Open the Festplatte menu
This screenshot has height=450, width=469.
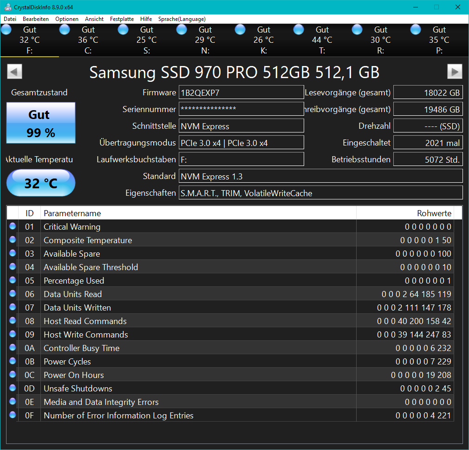(122, 19)
